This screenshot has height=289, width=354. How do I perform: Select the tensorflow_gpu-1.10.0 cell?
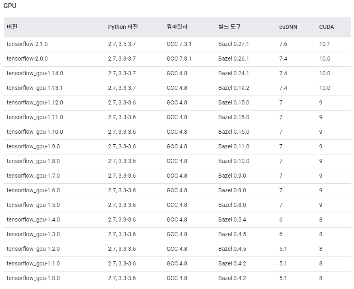pos(35,132)
